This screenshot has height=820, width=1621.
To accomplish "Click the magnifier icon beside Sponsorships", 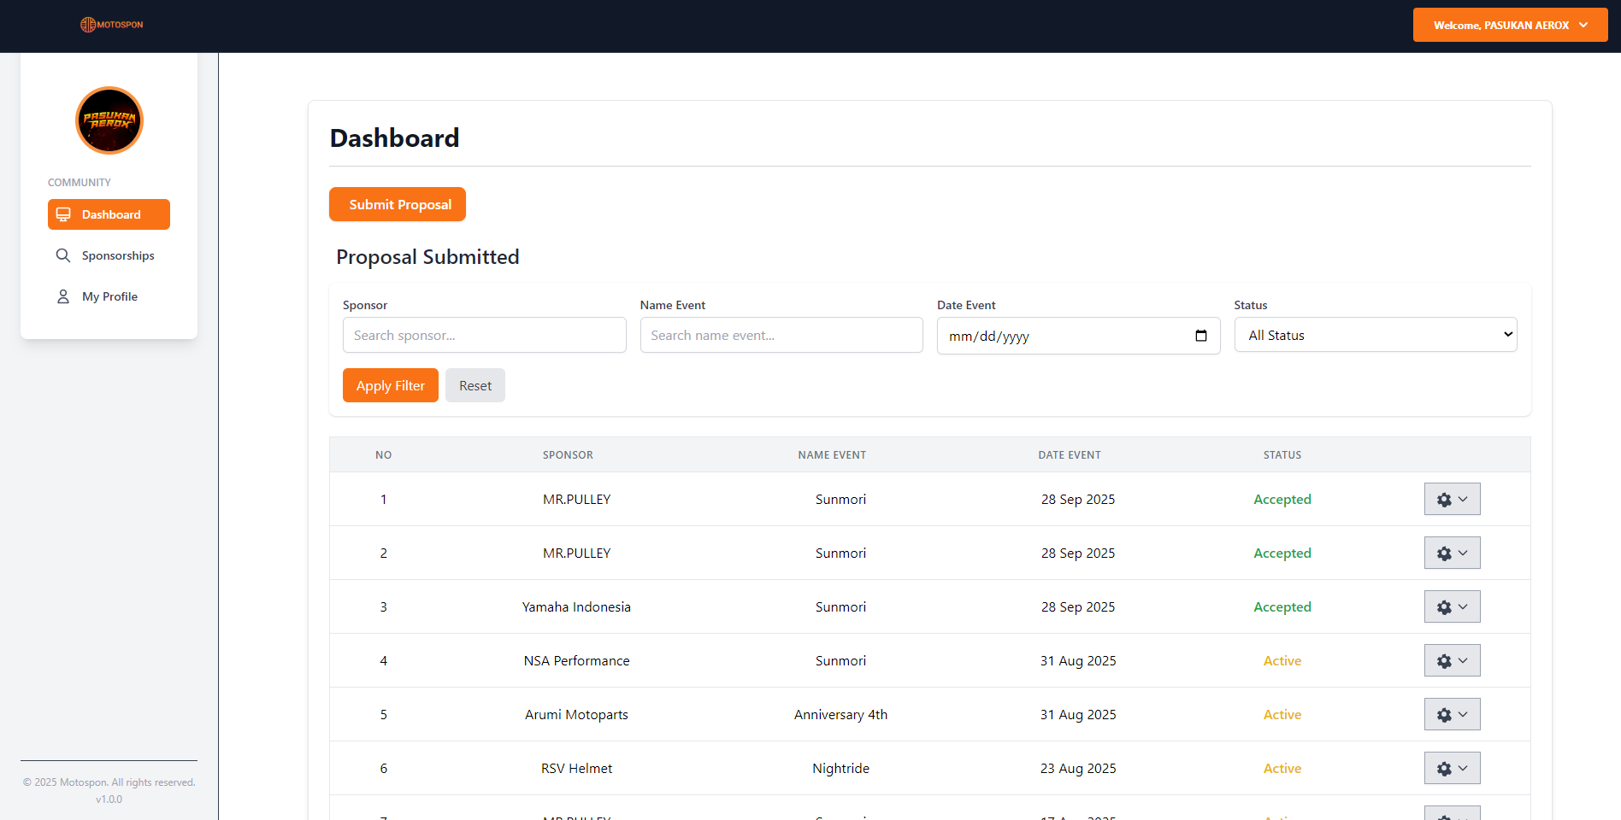I will tap(62, 255).
